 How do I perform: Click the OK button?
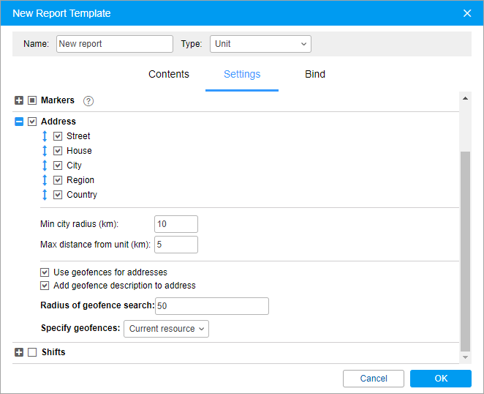(440, 379)
